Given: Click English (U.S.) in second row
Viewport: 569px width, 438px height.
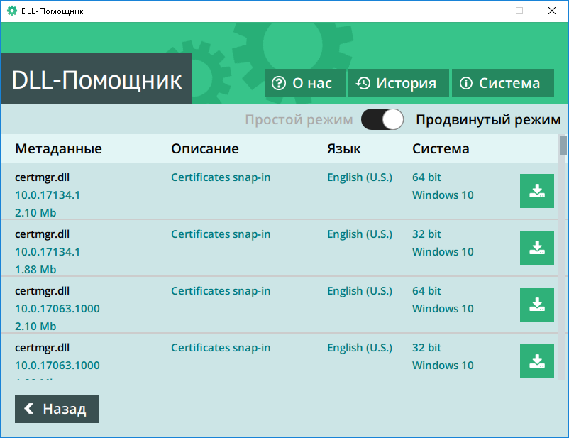Looking at the screenshot, I should coord(360,234).
